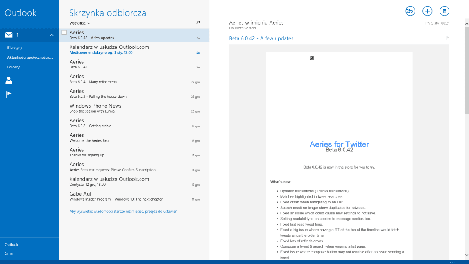469x264 pixels.
Task: Show flagged messages via sidebar flag icon
Action: coord(9,94)
